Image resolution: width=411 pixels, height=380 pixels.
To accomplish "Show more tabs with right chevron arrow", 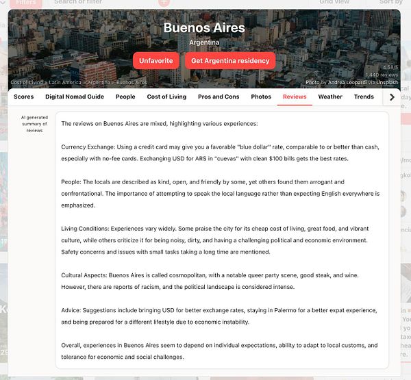I will pyautogui.click(x=392, y=97).
